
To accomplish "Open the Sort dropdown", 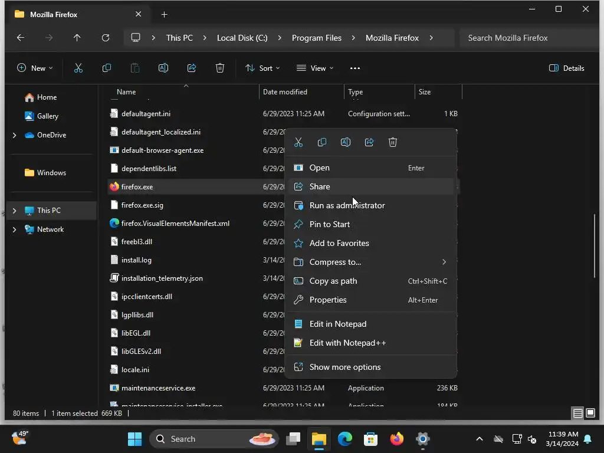I will pos(262,68).
